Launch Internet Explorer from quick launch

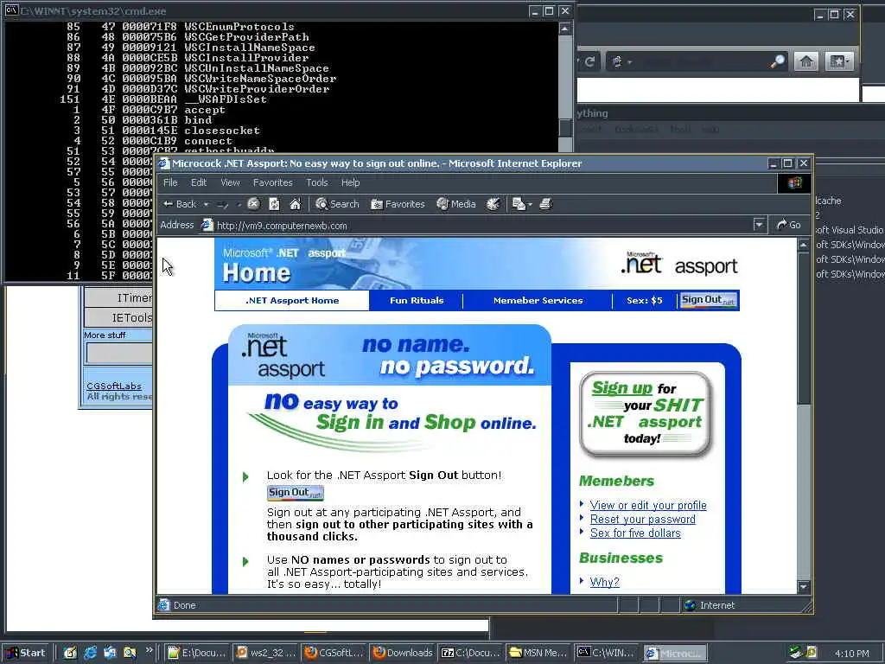pyautogui.click(x=90, y=653)
